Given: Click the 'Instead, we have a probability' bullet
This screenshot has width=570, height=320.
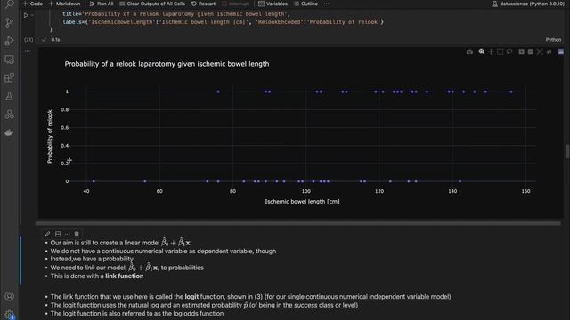Looking at the screenshot, I should coord(92,259).
